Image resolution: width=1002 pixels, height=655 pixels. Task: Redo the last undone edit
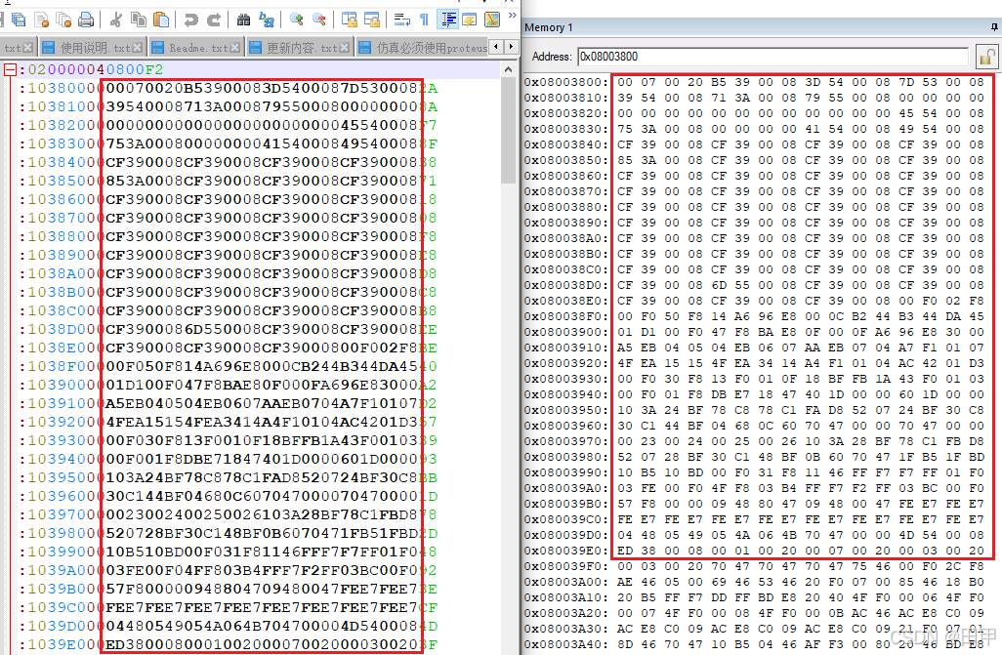pos(214,20)
